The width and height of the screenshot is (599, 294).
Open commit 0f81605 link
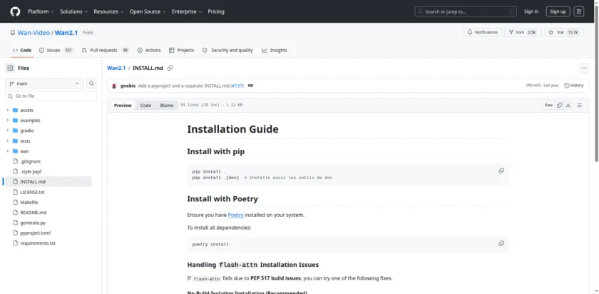[x=533, y=86]
